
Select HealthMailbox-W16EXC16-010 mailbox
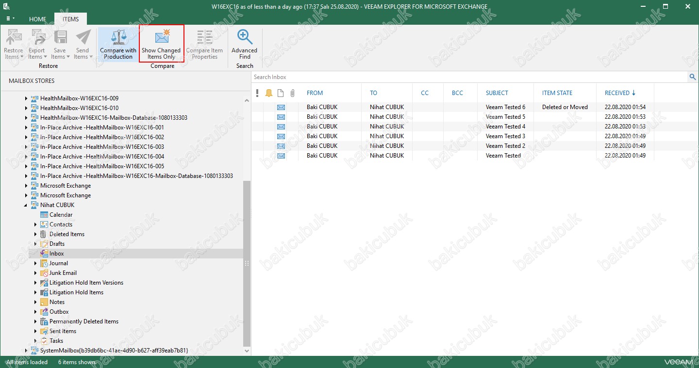tap(79, 108)
